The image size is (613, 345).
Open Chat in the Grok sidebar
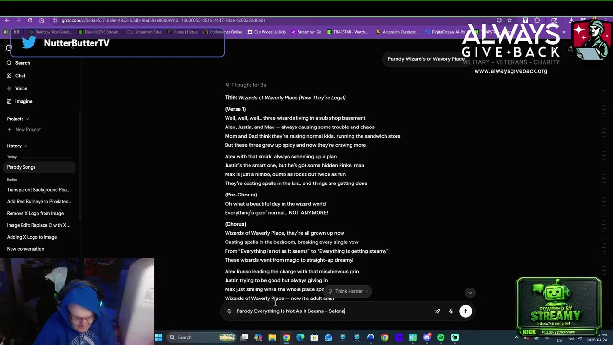pos(16,76)
